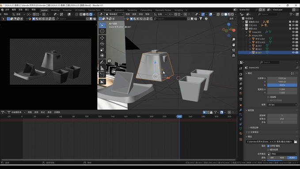Open the 编辑 menu

(x=14, y=10)
